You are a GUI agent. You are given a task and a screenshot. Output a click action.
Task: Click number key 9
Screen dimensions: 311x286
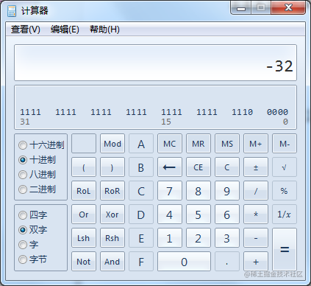[x=227, y=191]
